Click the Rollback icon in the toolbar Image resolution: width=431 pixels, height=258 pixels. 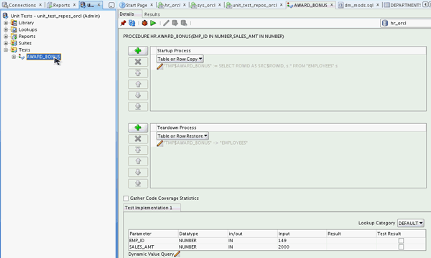[x=184, y=24]
